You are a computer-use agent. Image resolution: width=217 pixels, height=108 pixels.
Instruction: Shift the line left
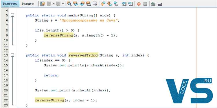[124, 4]
